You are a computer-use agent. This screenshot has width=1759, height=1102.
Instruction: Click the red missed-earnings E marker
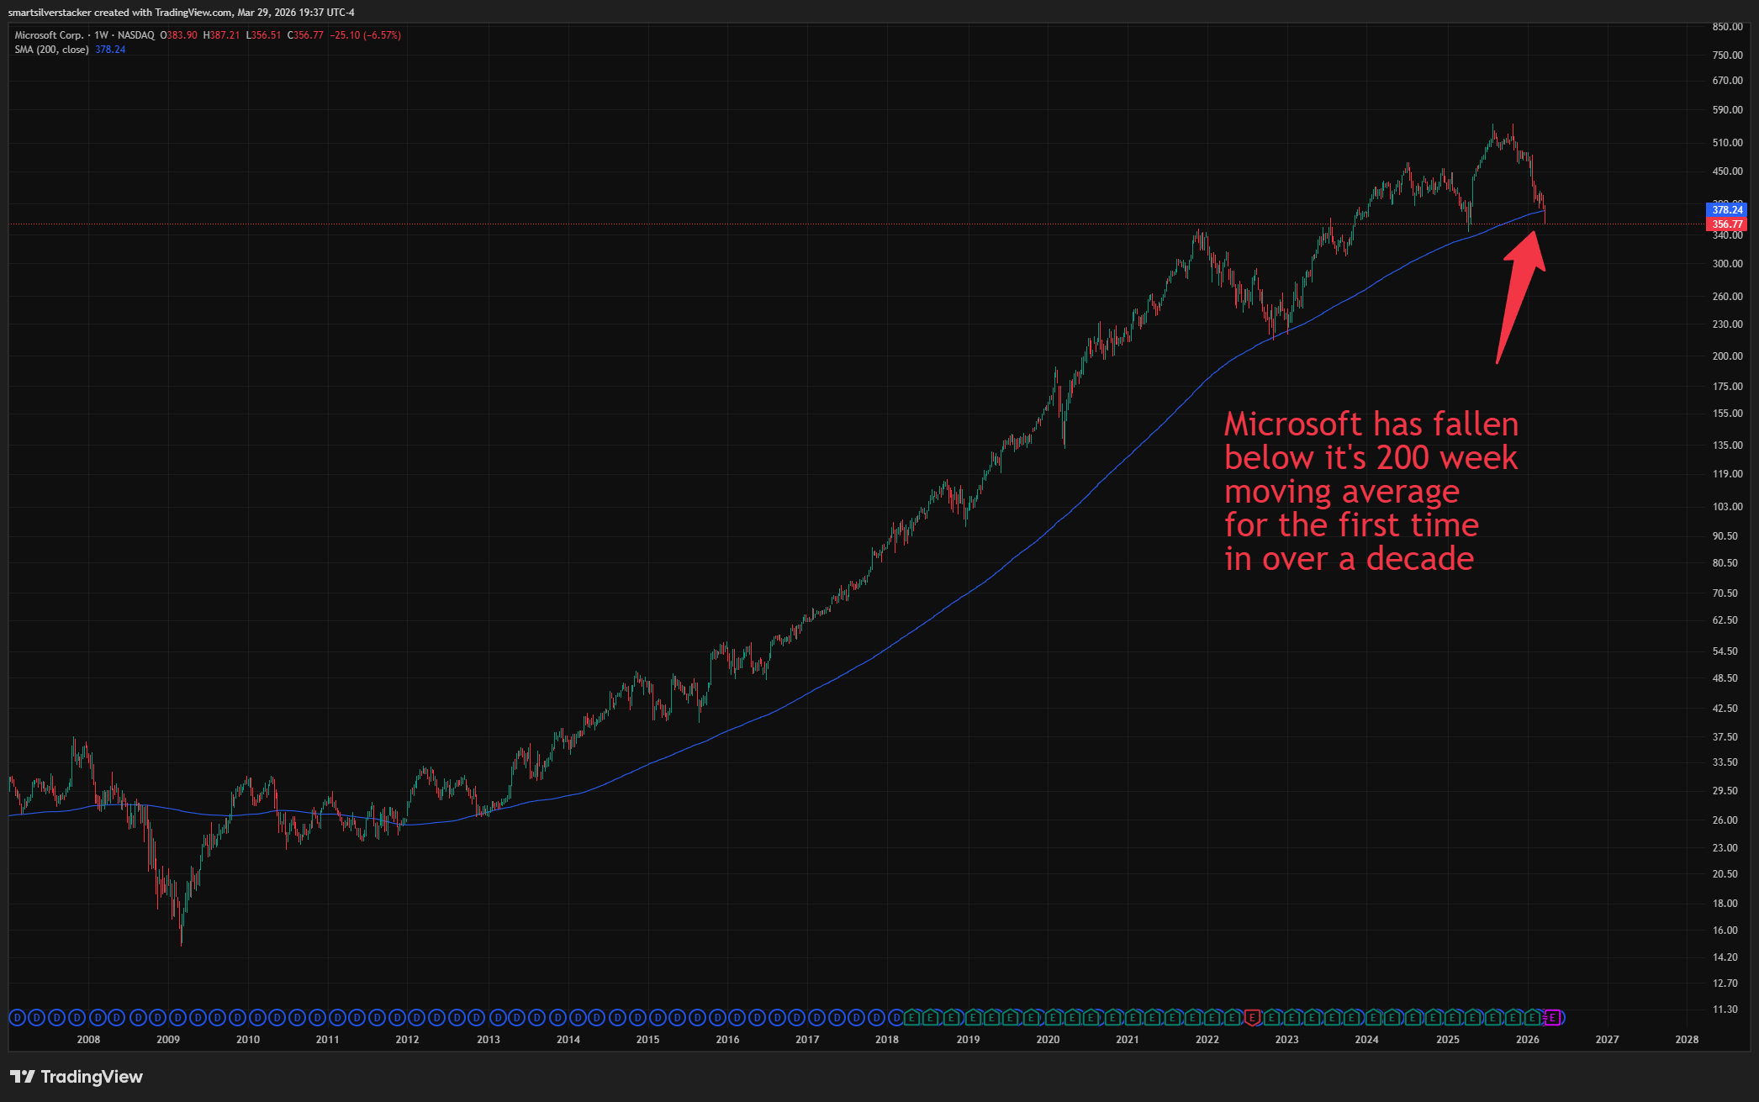[1252, 1018]
